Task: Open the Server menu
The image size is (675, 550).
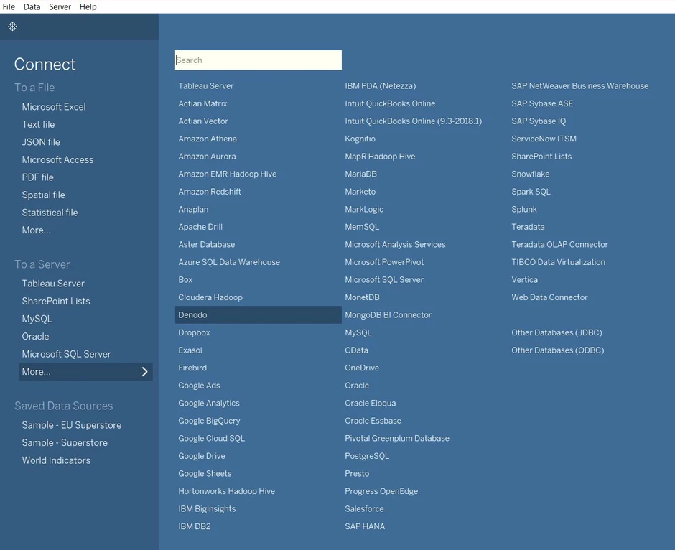Action: 60,7
